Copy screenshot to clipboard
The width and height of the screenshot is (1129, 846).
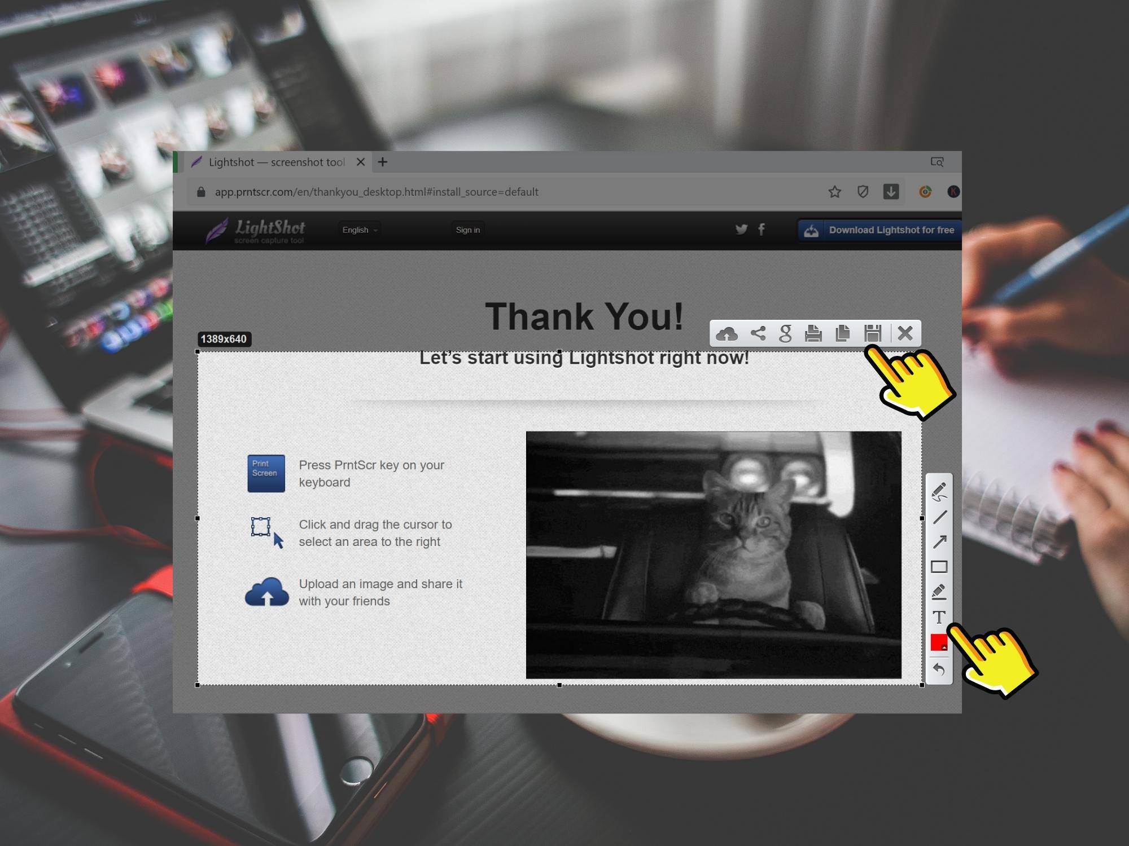[842, 333]
